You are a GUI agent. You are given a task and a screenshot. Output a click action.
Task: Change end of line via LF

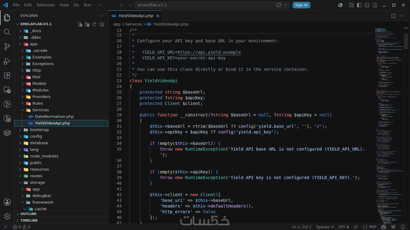point(356,227)
